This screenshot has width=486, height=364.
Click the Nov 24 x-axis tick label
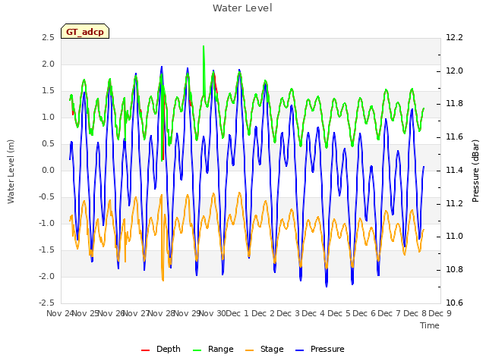[x=60, y=313]
